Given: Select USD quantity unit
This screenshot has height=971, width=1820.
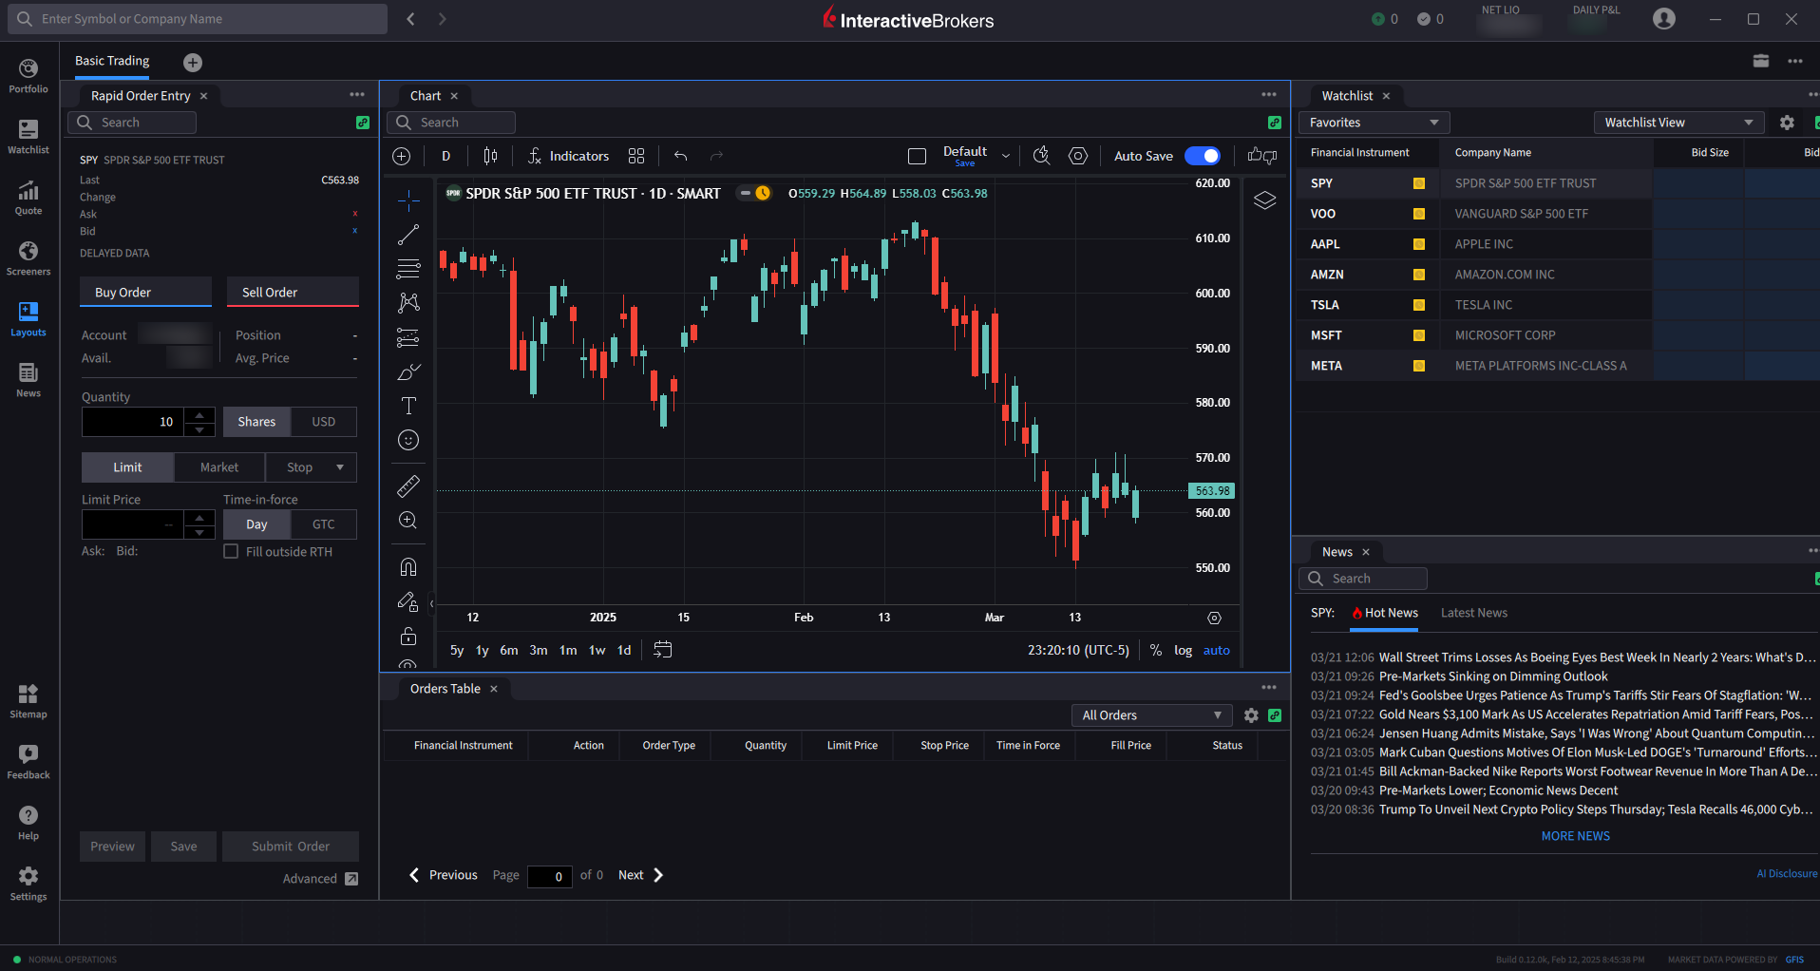Looking at the screenshot, I should [324, 422].
